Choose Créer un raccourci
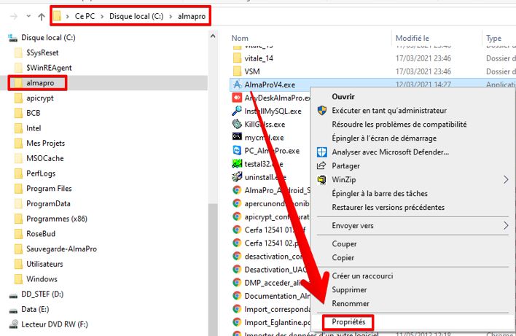Image resolution: width=516 pixels, height=336 pixels. click(362, 276)
